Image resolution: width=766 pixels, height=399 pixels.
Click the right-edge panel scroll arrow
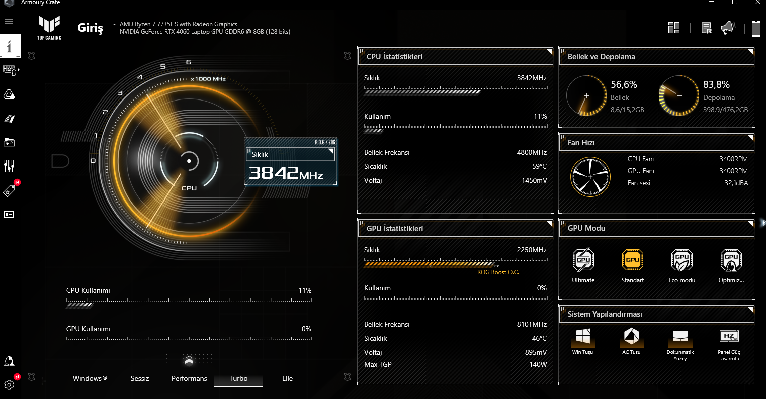pyautogui.click(x=763, y=222)
